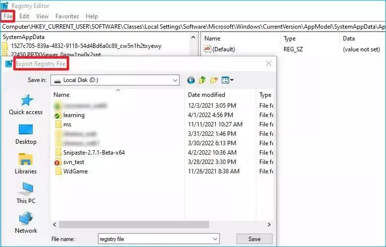The width and height of the screenshot is (386, 247).
Task: Click the scroll up arrow in registry tree
Action: coord(193,38)
